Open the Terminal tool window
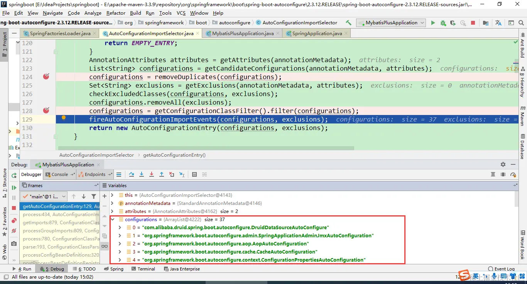 pos(143,269)
